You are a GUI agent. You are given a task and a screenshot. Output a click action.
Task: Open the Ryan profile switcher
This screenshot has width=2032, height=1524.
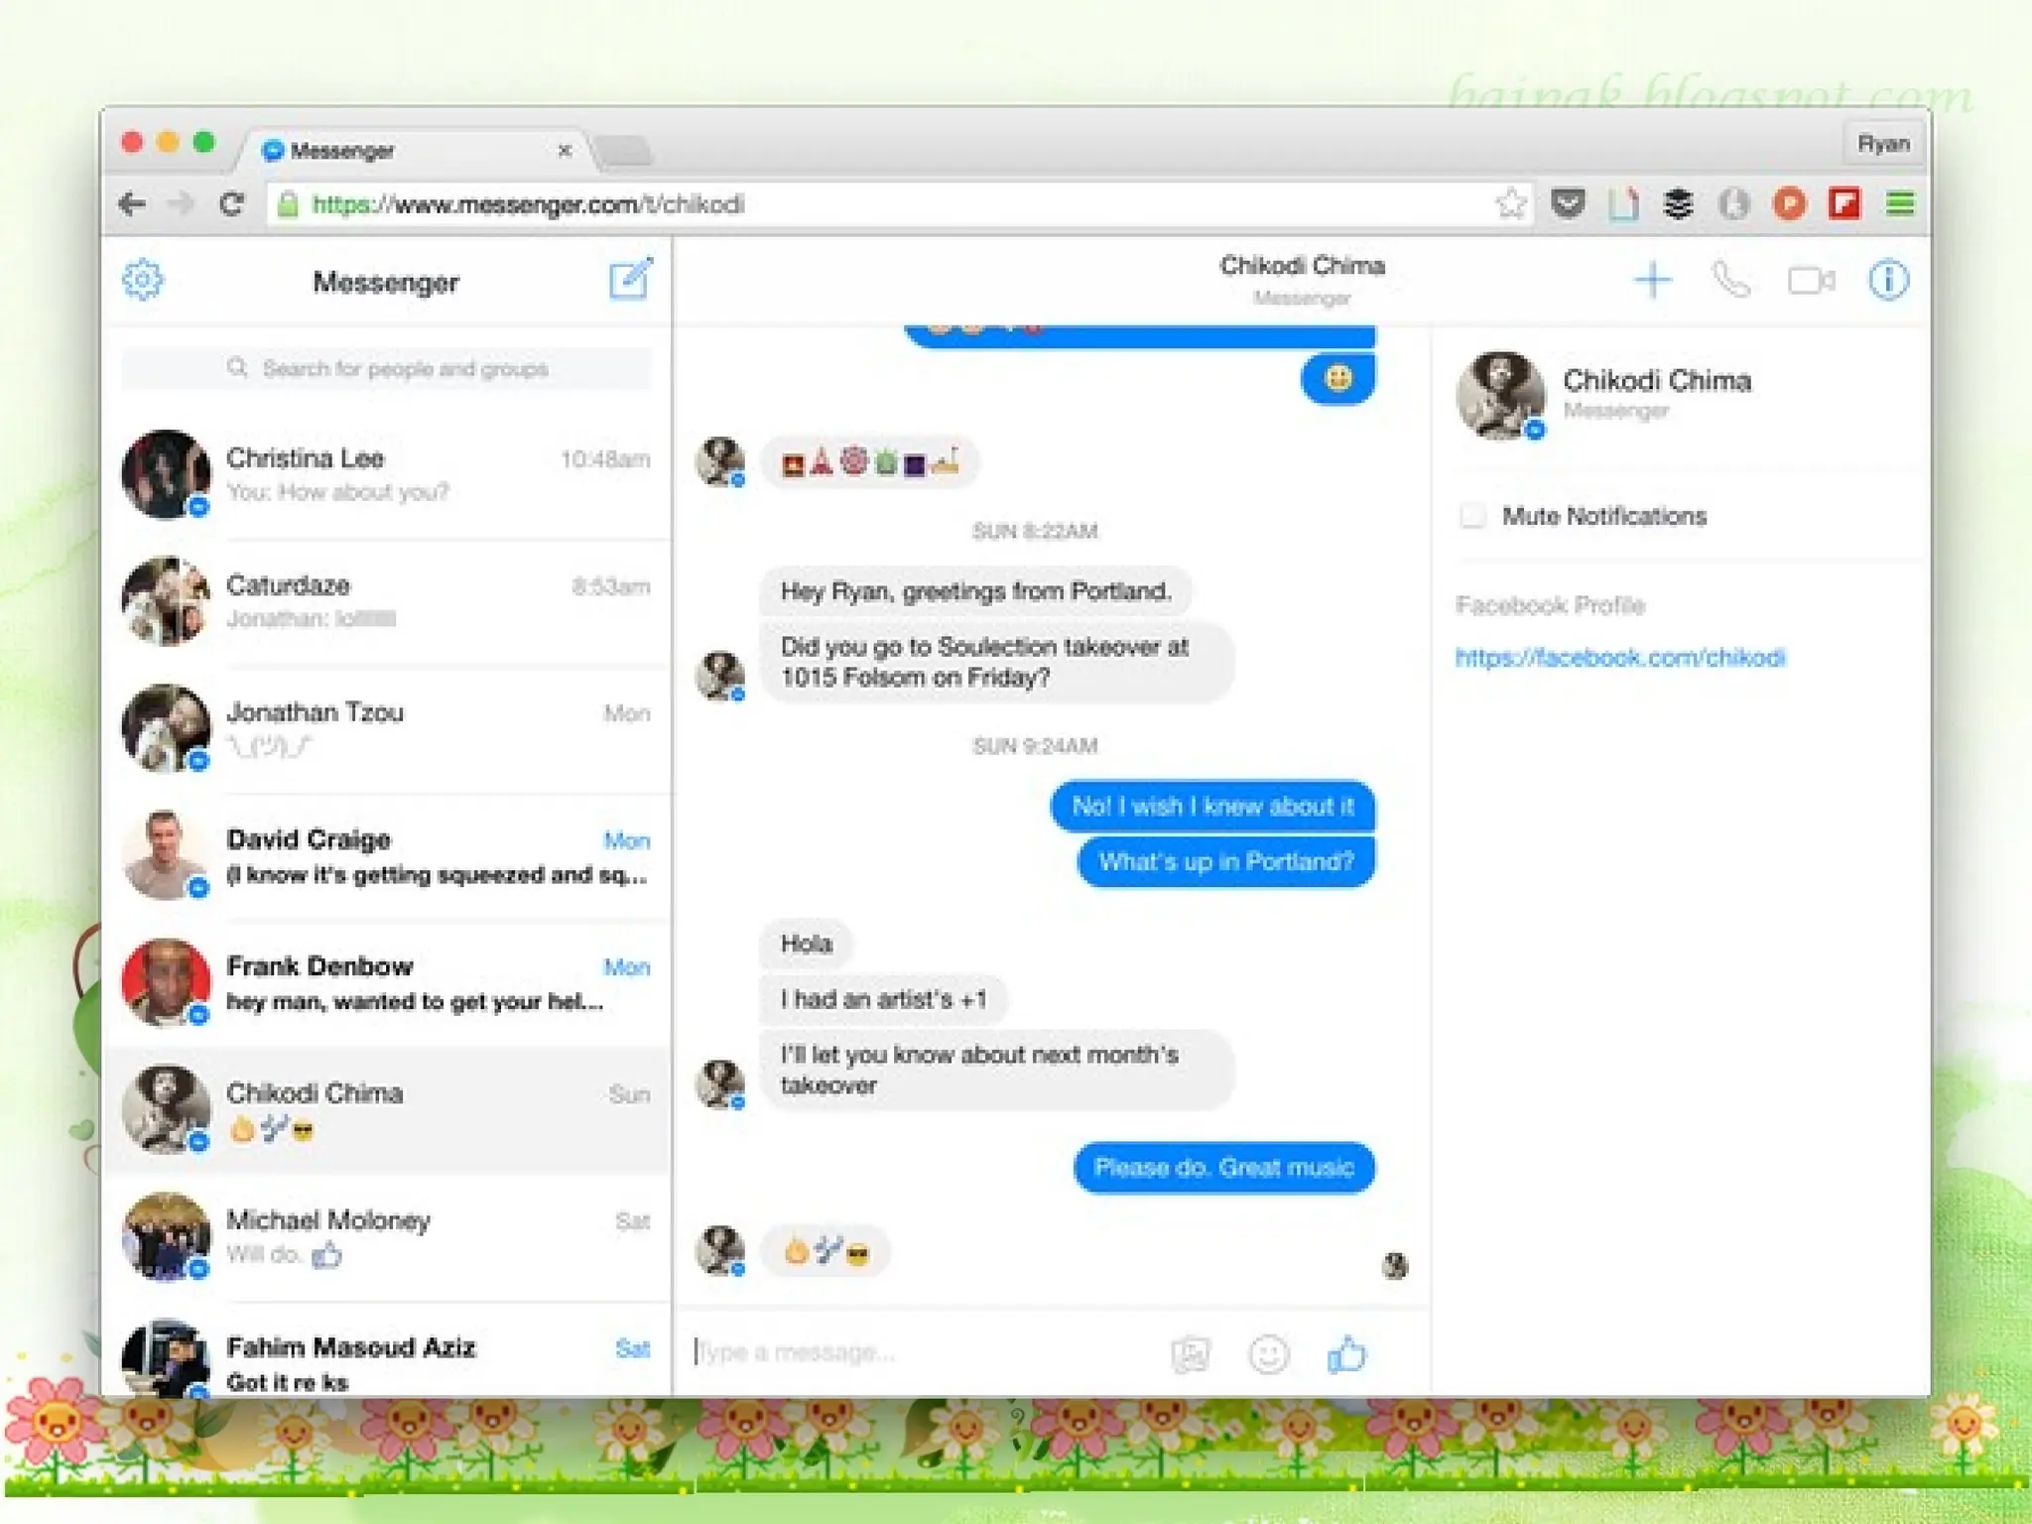1882,145
